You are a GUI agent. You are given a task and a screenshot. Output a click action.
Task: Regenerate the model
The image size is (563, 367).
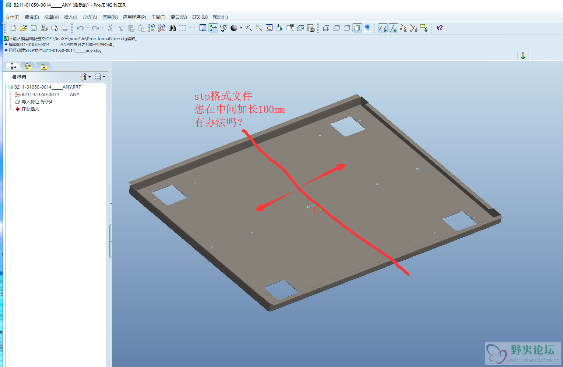pos(151,28)
